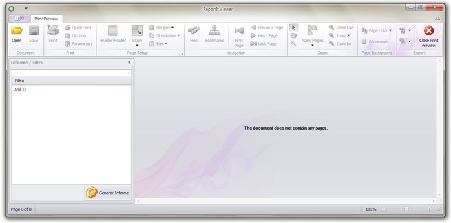Click the zoom slider in status bar
This screenshot has width=451, height=223.
[x=406, y=209]
